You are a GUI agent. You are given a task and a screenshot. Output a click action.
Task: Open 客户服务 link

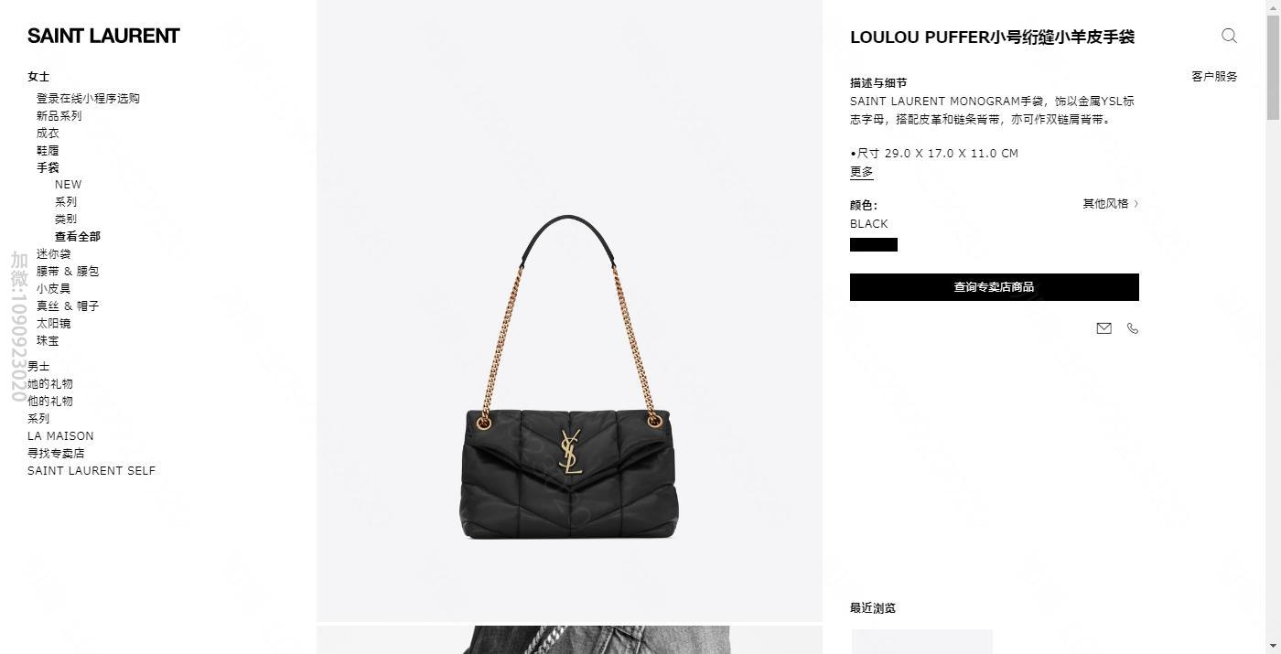point(1214,77)
